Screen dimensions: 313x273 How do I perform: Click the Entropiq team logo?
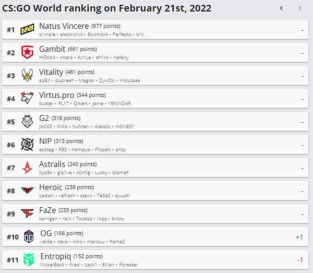pyautogui.click(x=28, y=260)
